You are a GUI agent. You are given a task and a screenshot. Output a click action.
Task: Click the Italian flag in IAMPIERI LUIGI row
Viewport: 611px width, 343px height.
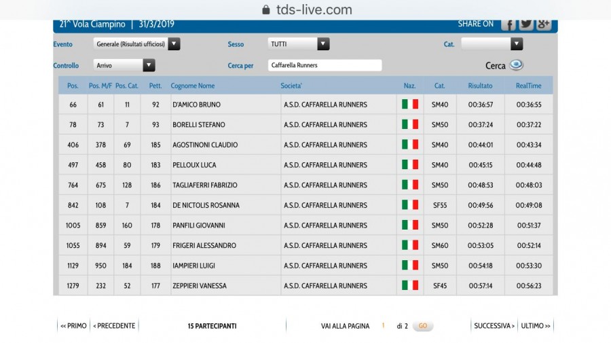(410, 266)
